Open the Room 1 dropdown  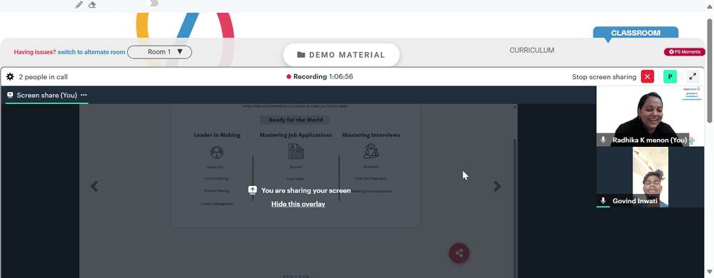(159, 52)
